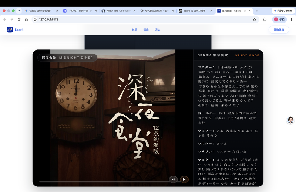Bookmark this page with the star
Screen dimensions: 296x192
[x=255, y=20]
